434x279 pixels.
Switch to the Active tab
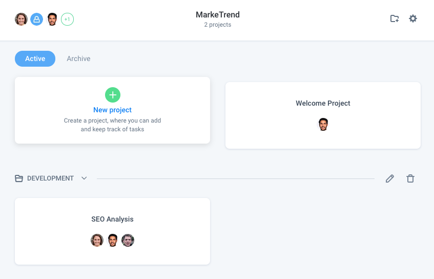click(35, 59)
